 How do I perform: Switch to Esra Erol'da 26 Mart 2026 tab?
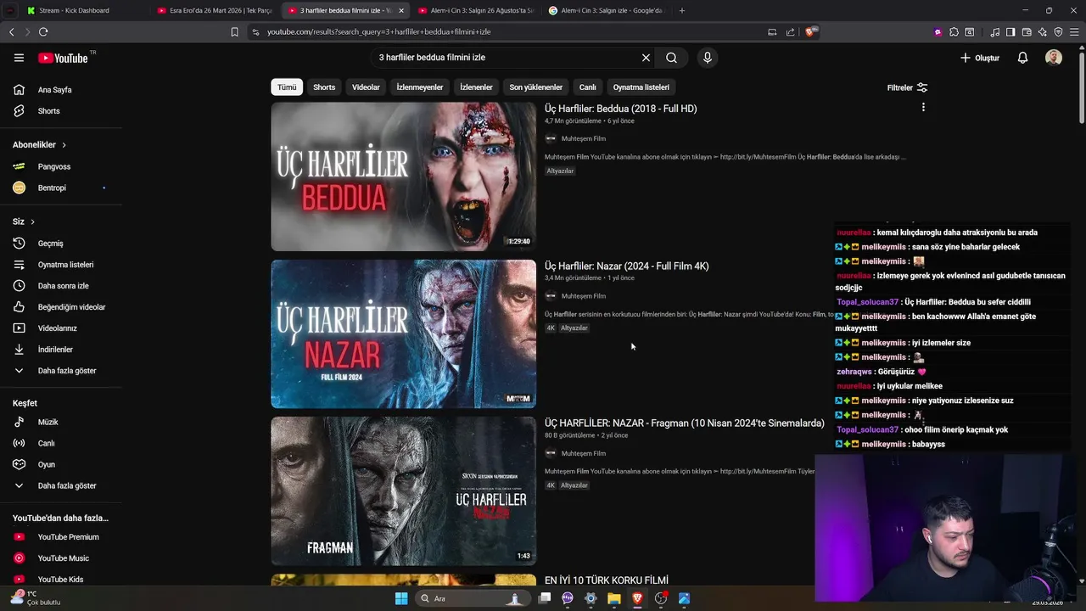(216, 10)
